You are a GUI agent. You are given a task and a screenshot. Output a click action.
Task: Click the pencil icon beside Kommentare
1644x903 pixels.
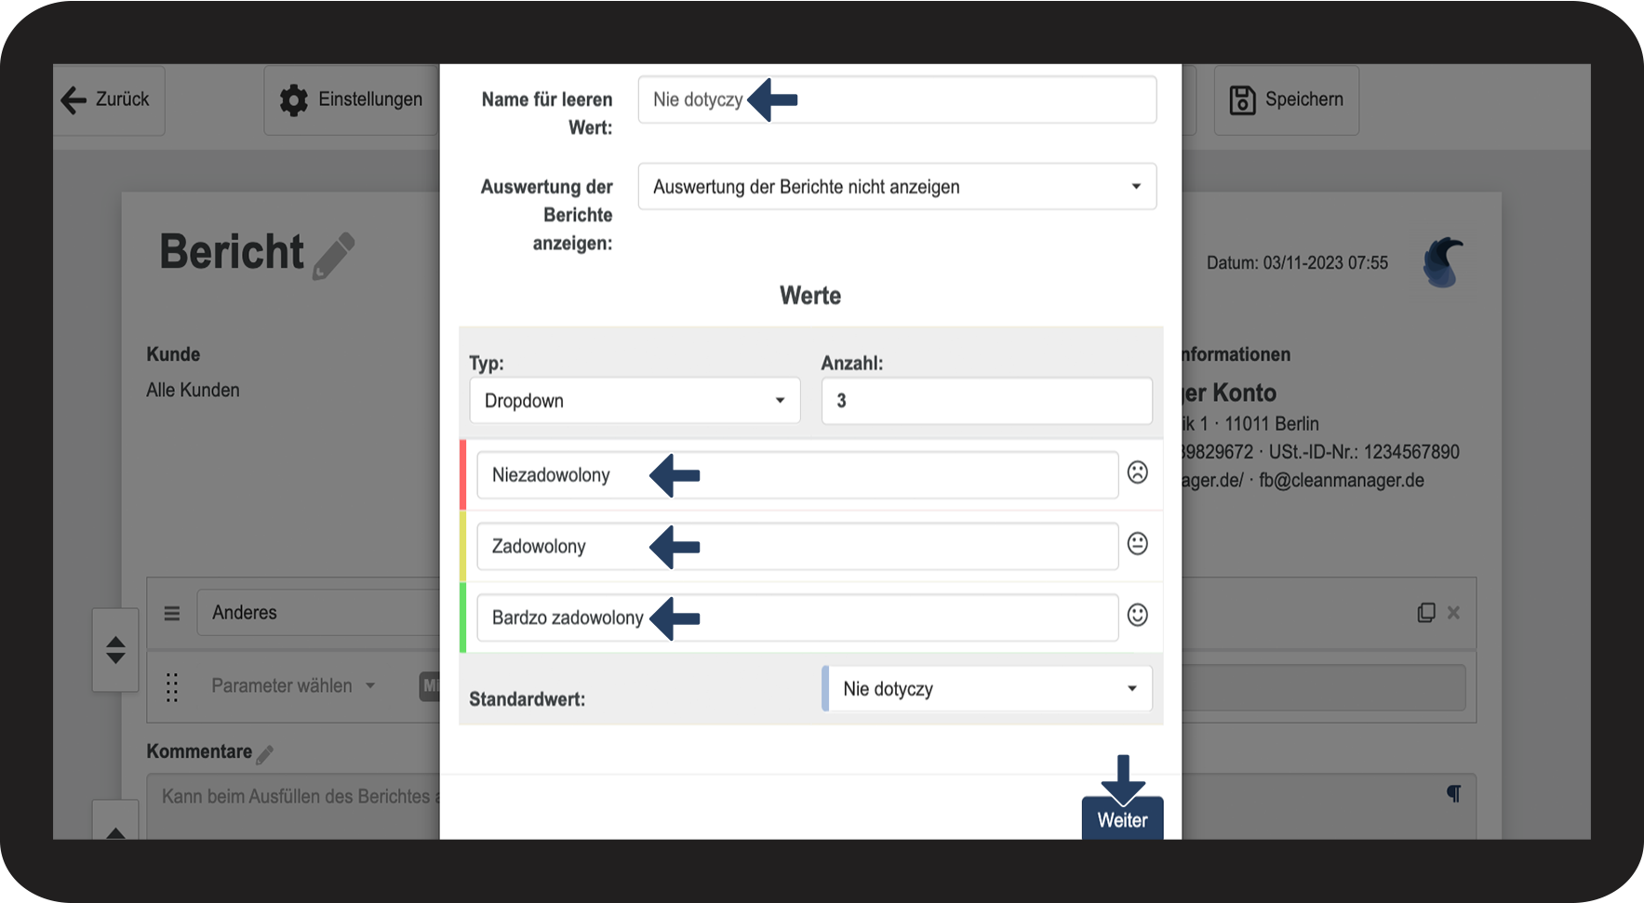point(264,754)
